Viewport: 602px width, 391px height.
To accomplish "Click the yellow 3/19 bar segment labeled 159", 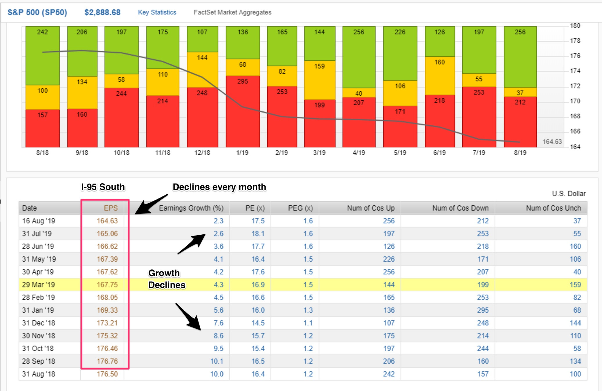I will coord(320,80).
